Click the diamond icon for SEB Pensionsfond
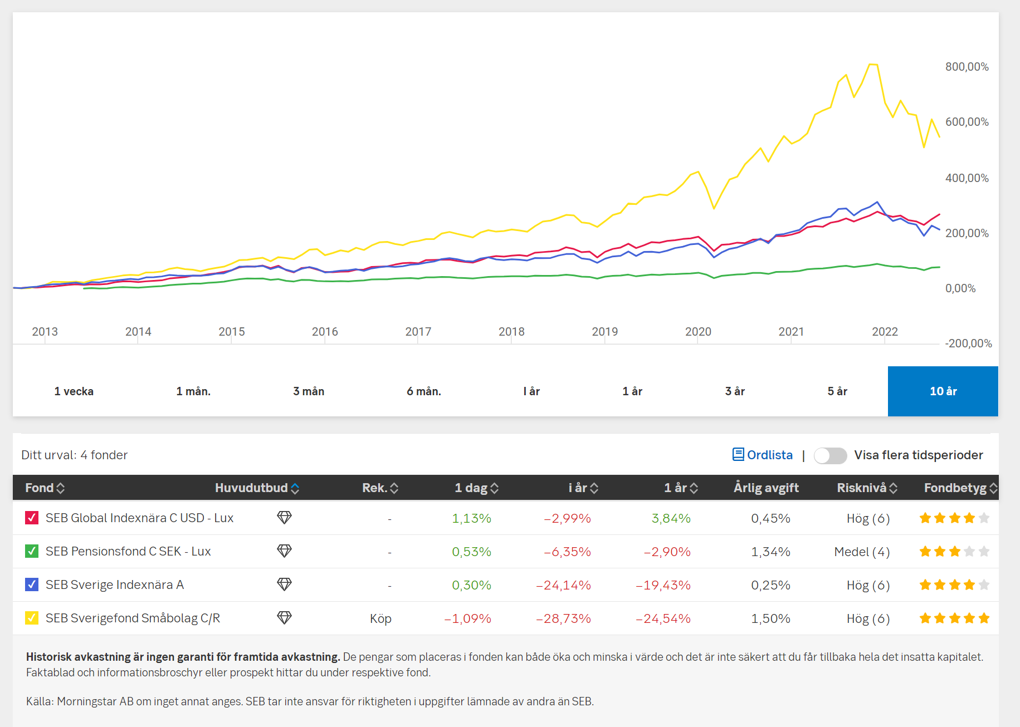Screen dimensions: 1020x727 point(284,551)
